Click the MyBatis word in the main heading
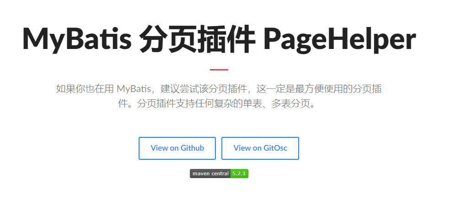The width and height of the screenshot is (467, 206). coord(77,39)
